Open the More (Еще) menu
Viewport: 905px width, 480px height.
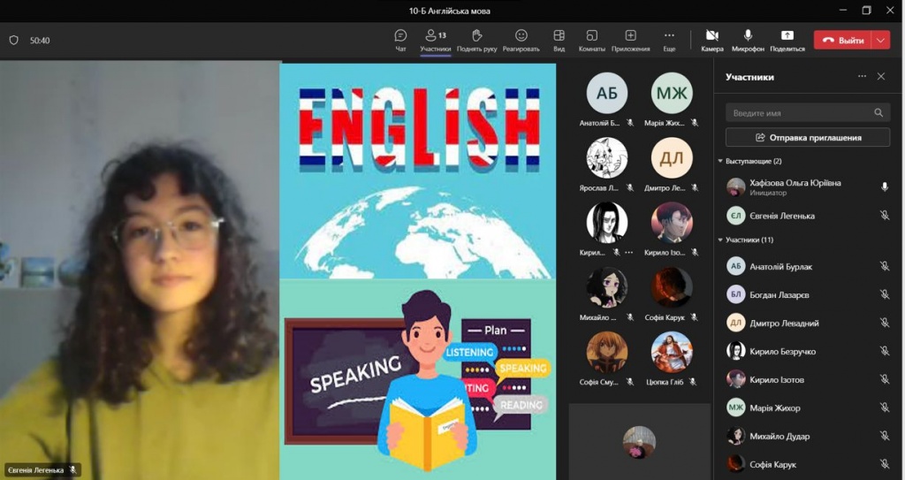pyautogui.click(x=669, y=36)
